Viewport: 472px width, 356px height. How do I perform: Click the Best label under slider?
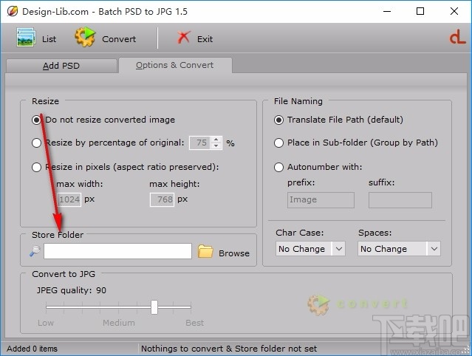pyautogui.click(x=195, y=323)
